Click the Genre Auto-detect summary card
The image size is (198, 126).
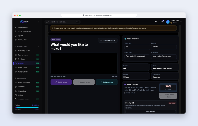click(x=165, y=67)
